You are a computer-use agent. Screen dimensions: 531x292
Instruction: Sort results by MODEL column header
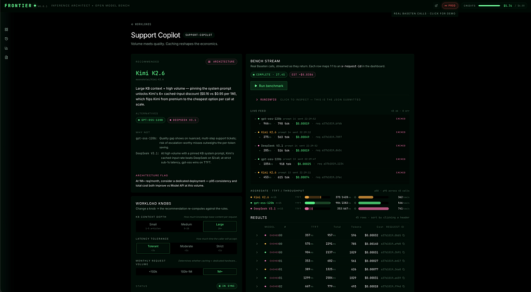(x=270, y=227)
